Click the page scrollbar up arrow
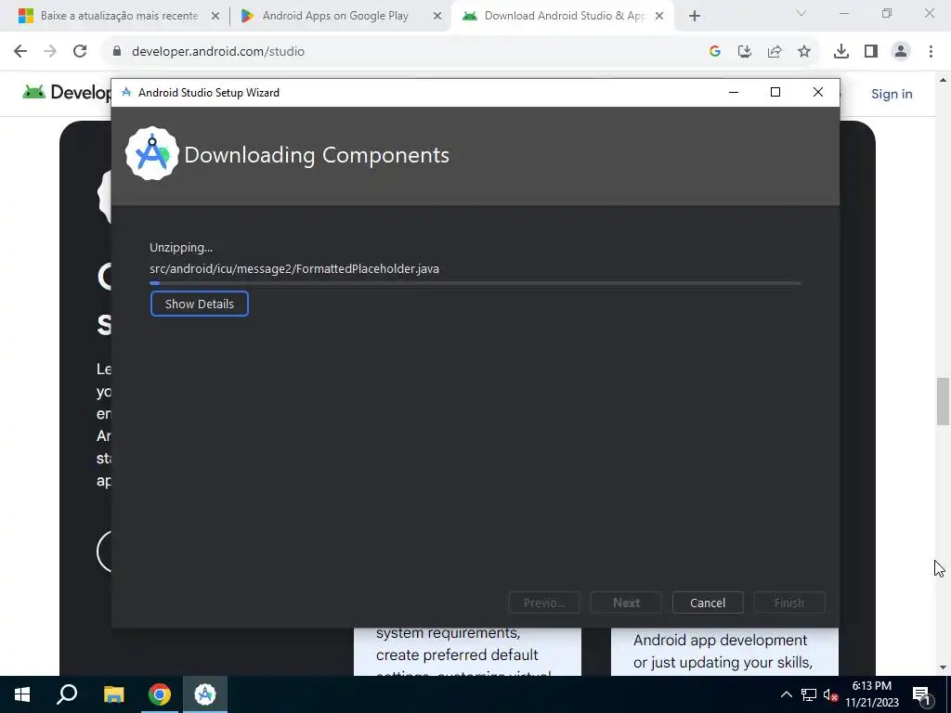This screenshot has width=951, height=713. pos(943,80)
